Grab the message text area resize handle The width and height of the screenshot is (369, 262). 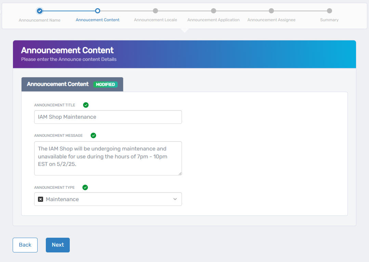point(180,173)
